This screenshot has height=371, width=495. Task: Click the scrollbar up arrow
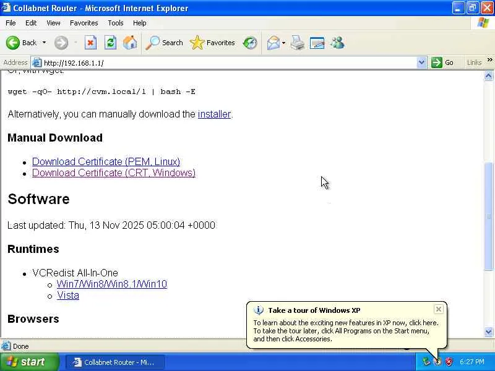click(x=488, y=75)
